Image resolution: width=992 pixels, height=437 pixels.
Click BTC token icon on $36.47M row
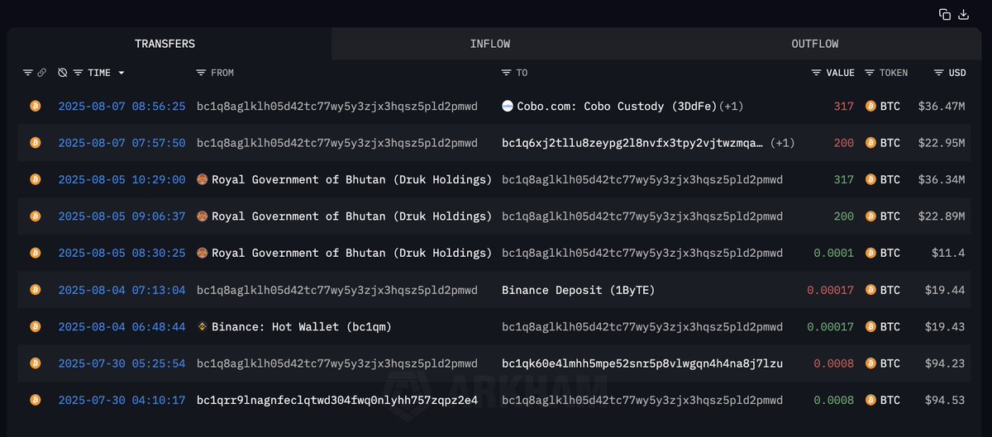pos(870,106)
